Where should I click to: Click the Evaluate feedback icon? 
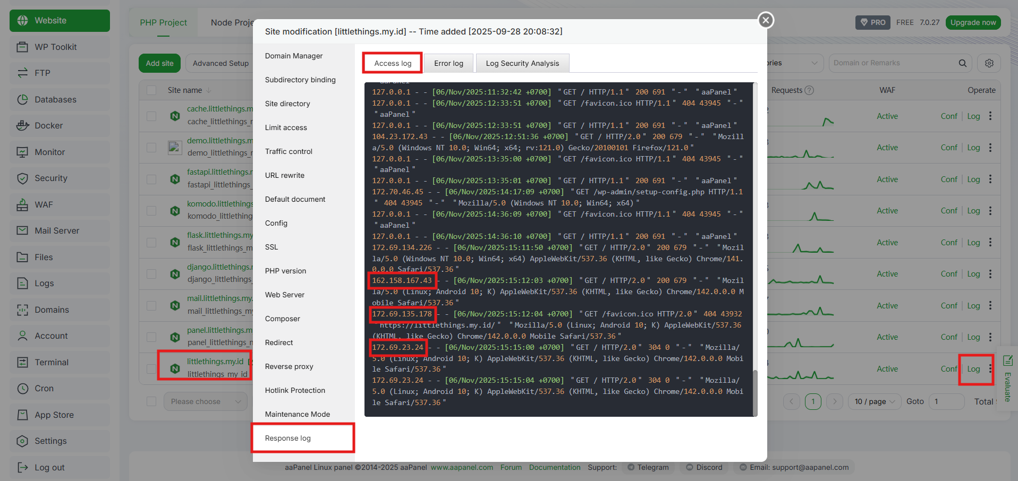[x=1007, y=361]
